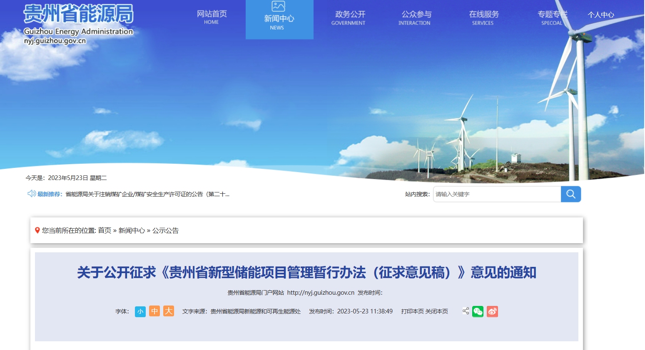Set font size to small (小)
645x350 pixels.
click(140, 311)
